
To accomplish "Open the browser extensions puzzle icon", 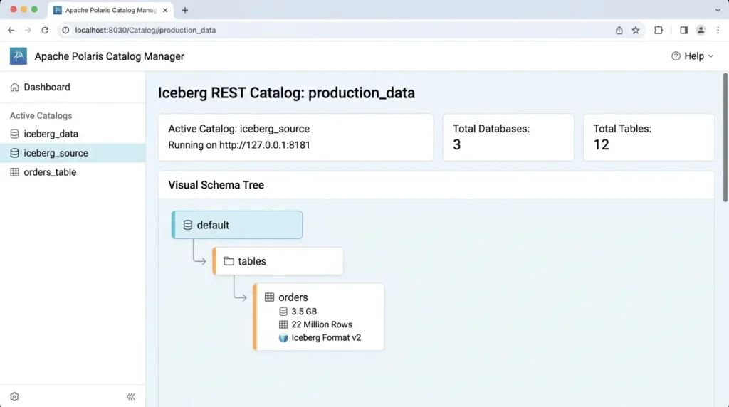I will point(659,30).
